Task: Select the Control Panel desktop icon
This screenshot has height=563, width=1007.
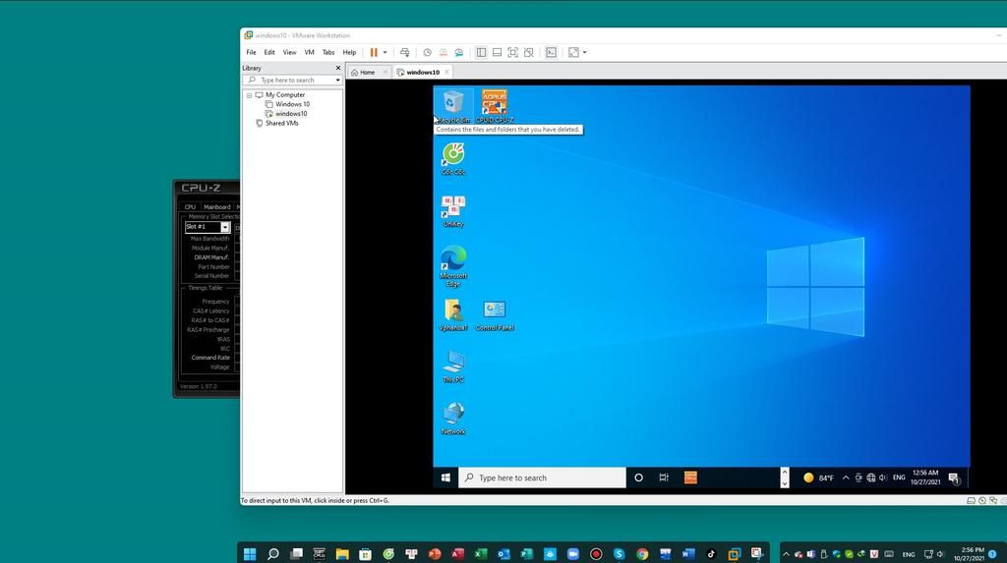Action: pos(495,314)
